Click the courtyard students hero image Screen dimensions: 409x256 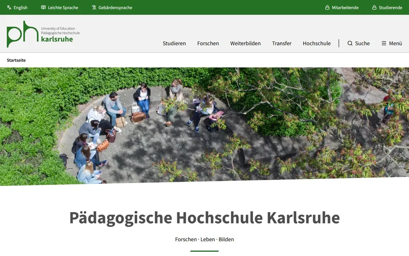(x=204, y=126)
